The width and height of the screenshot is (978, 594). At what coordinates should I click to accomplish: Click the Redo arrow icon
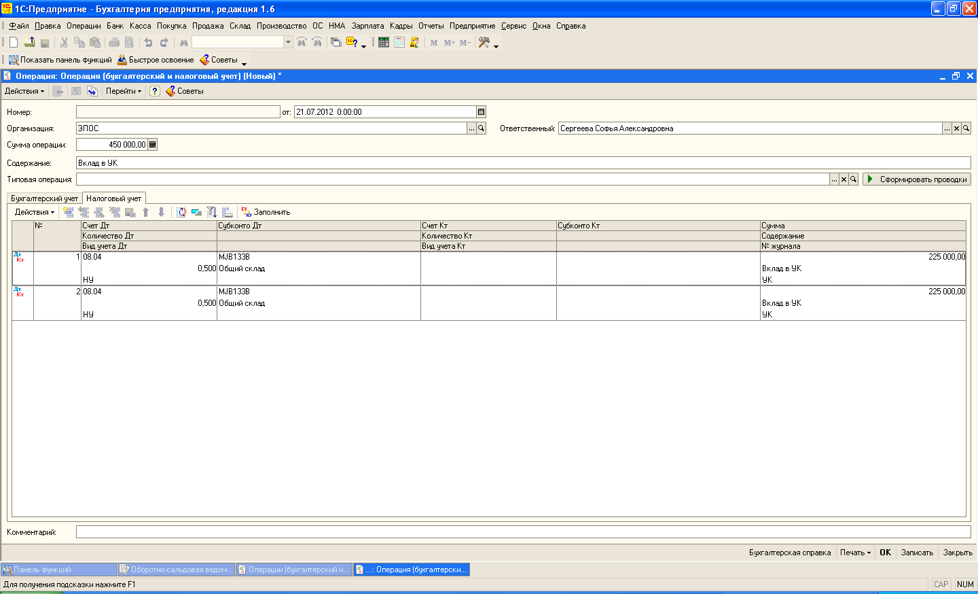[164, 42]
